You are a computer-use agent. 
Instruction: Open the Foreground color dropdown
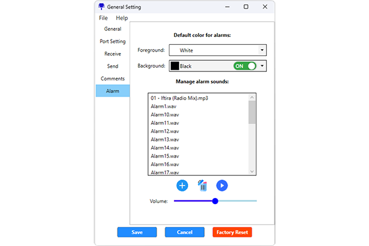pos(218,50)
